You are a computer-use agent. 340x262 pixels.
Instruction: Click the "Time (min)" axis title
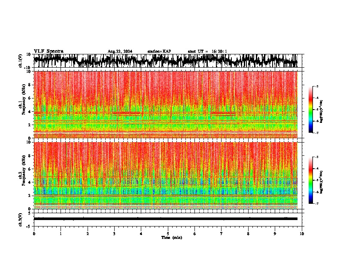pos(172,238)
